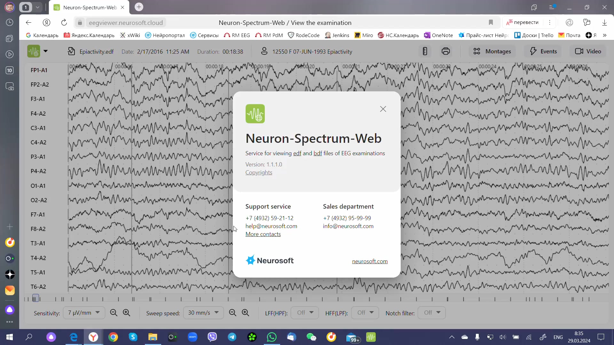The image size is (614, 345).
Task: Click the print icon in the toolbar
Action: [x=446, y=51]
